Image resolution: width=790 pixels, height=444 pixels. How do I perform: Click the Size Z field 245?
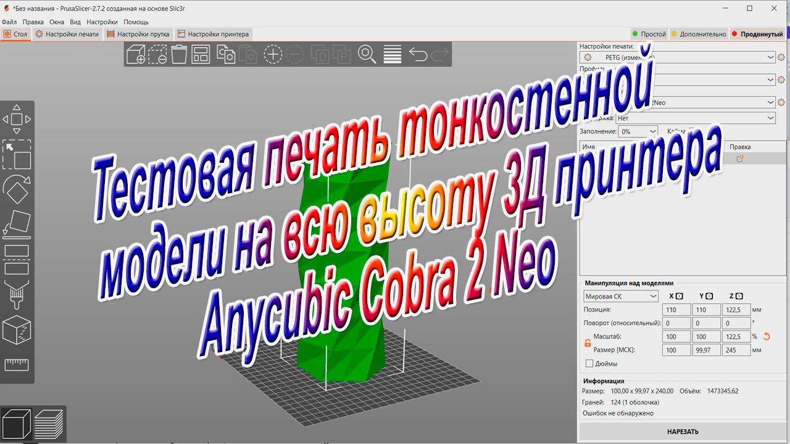(736, 350)
